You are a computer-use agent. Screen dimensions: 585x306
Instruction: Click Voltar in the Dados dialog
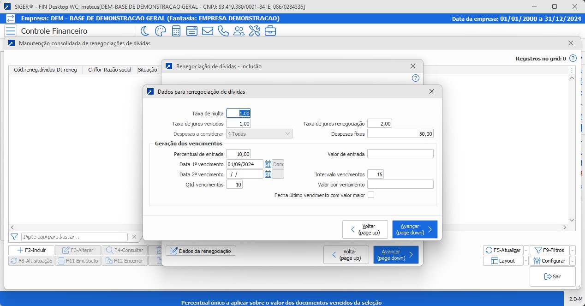[x=365, y=229]
